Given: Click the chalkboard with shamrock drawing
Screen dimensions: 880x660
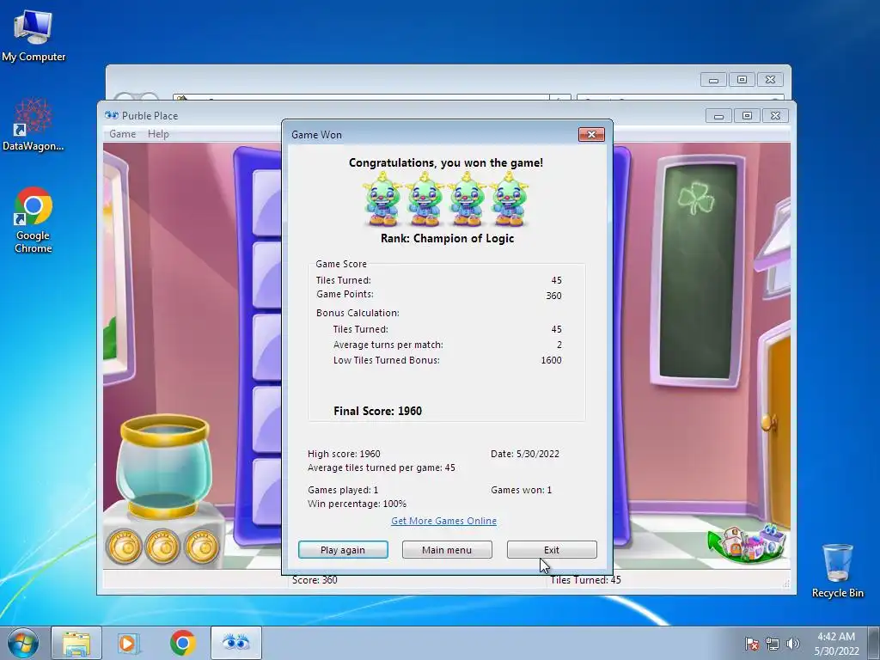Looking at the screenshot, I should (698, 271).
